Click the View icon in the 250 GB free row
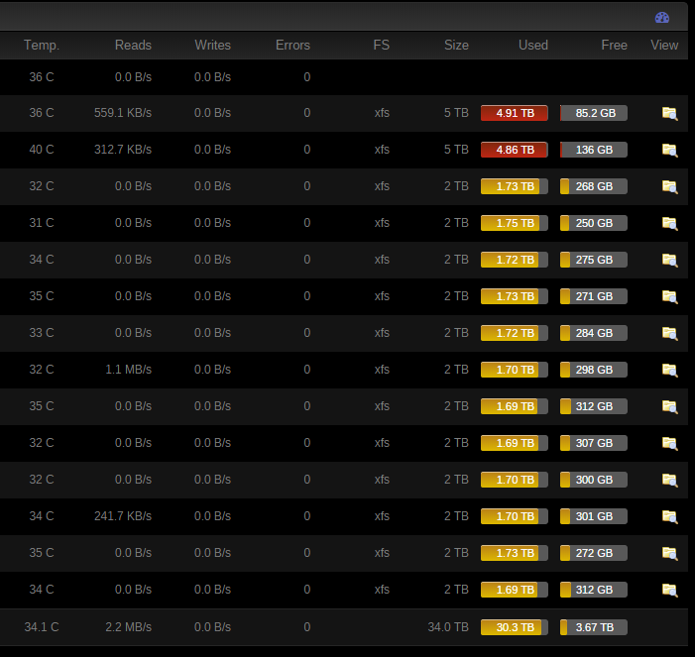 [670, 224]
